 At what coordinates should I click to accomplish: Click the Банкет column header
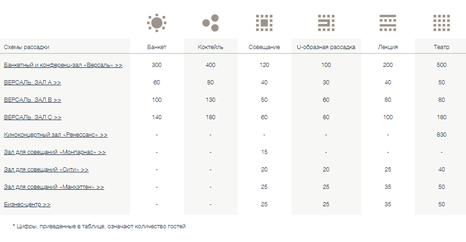[157, 47]
